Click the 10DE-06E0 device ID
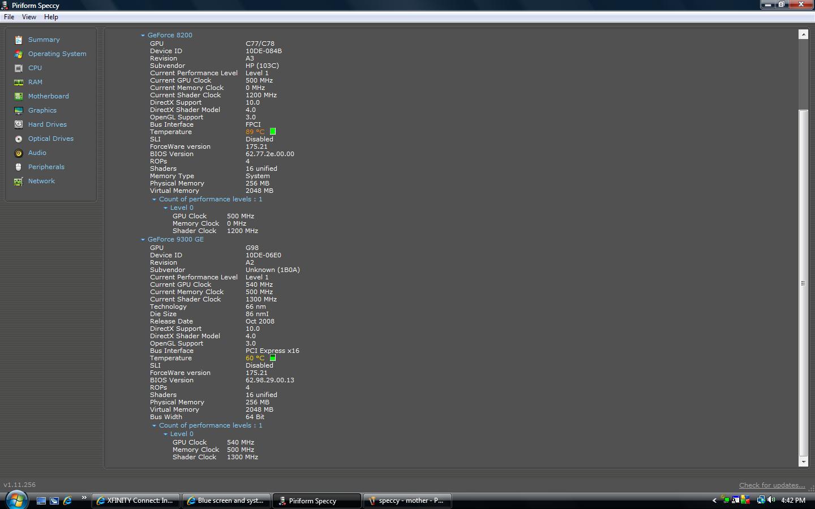815x509 pixels. 263,255
